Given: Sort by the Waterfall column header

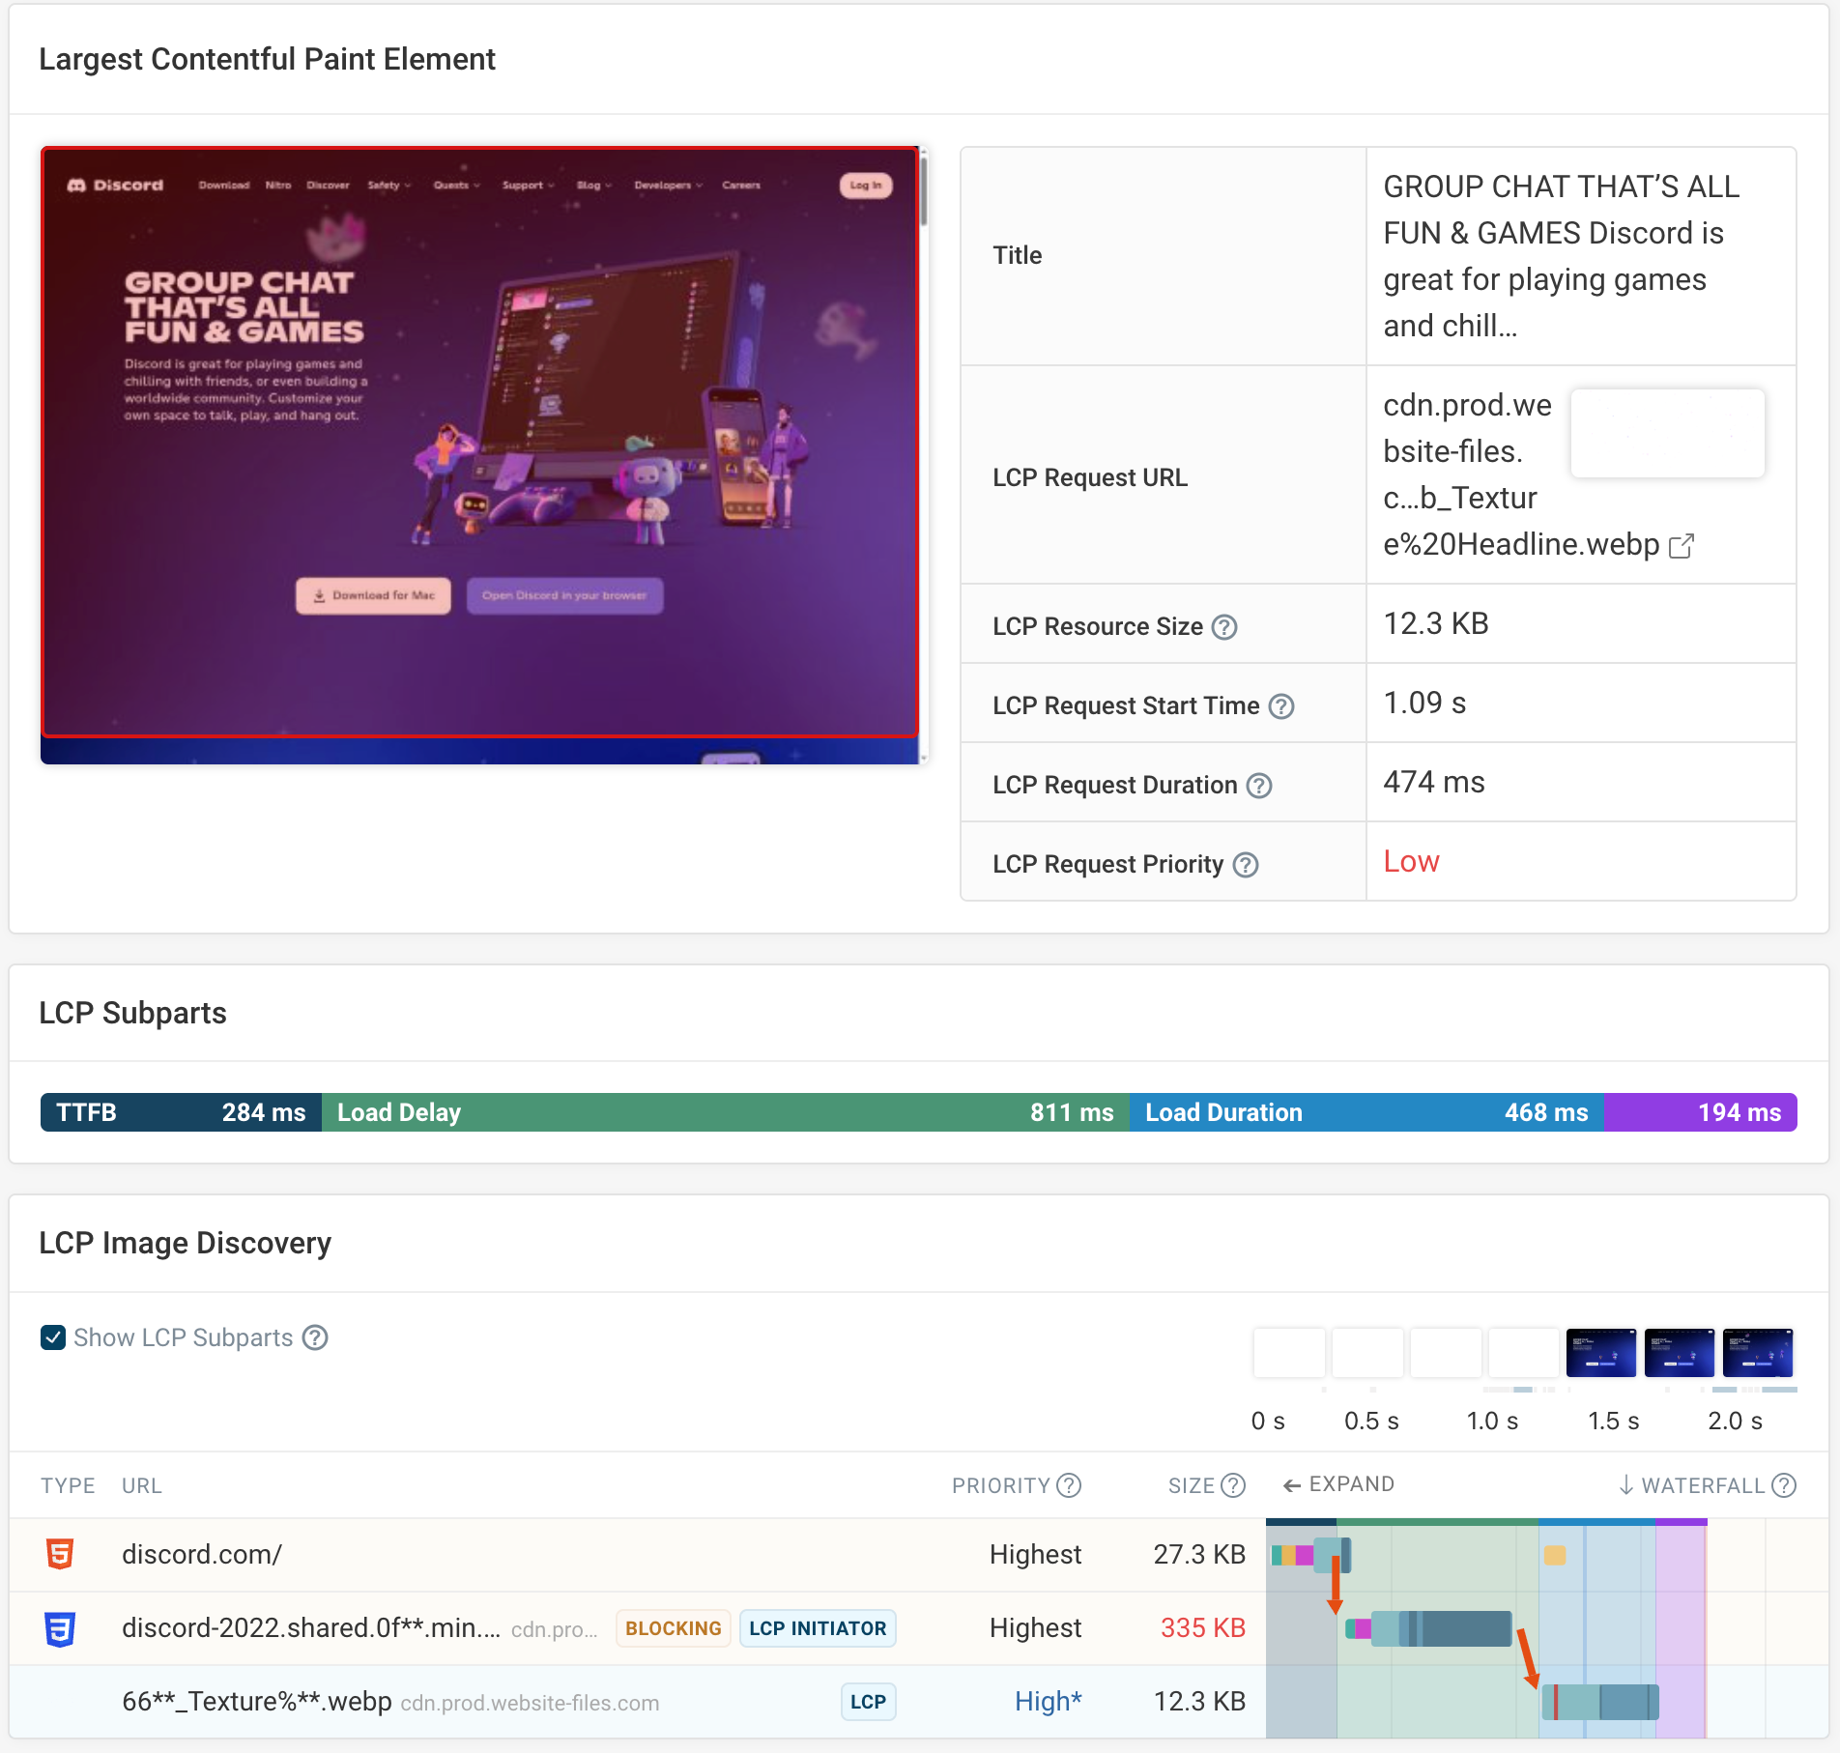Looking at the screenshot, I should [x=1693, y=1485].
